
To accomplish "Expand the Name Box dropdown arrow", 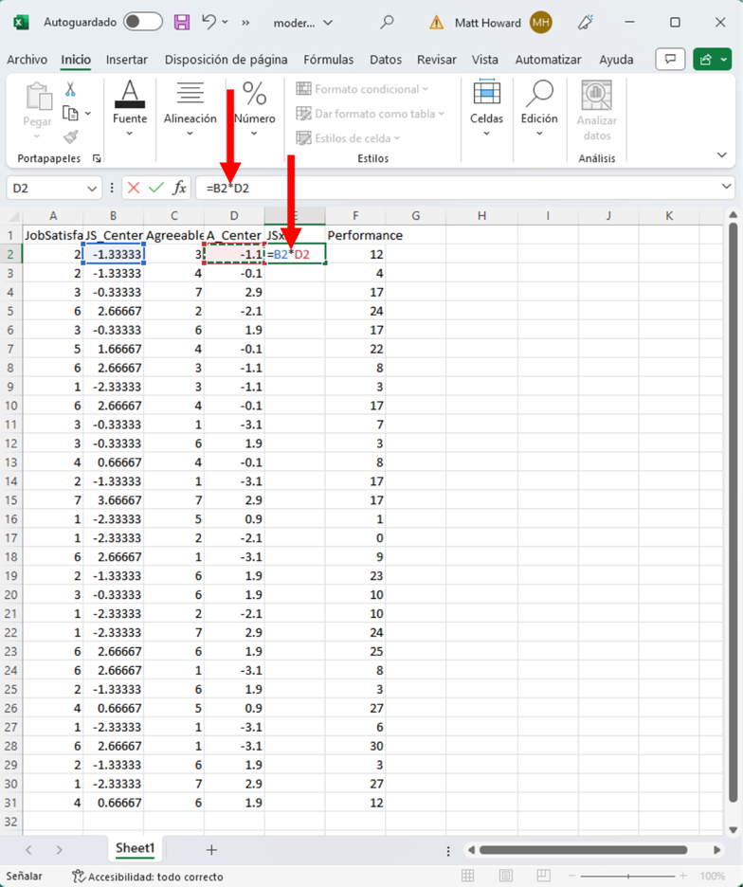I will click(92, 188).
